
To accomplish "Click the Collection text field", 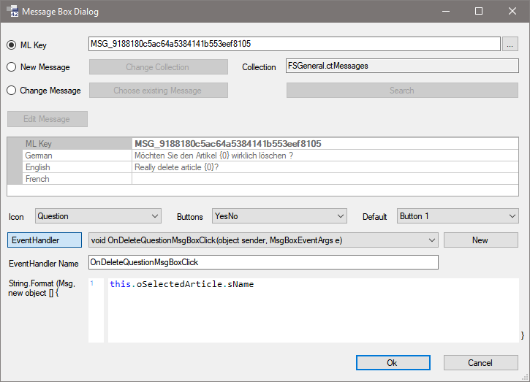I will 402,66.
